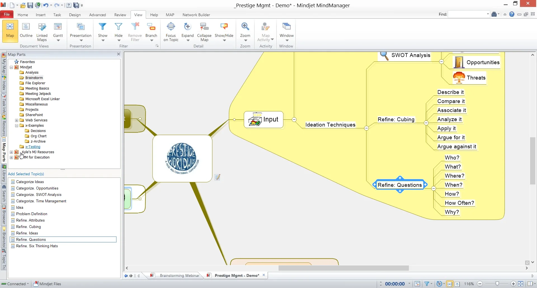Click the Save icon in quick access toolbar
The width and height of the screenshot is (537, 288).
30,5
